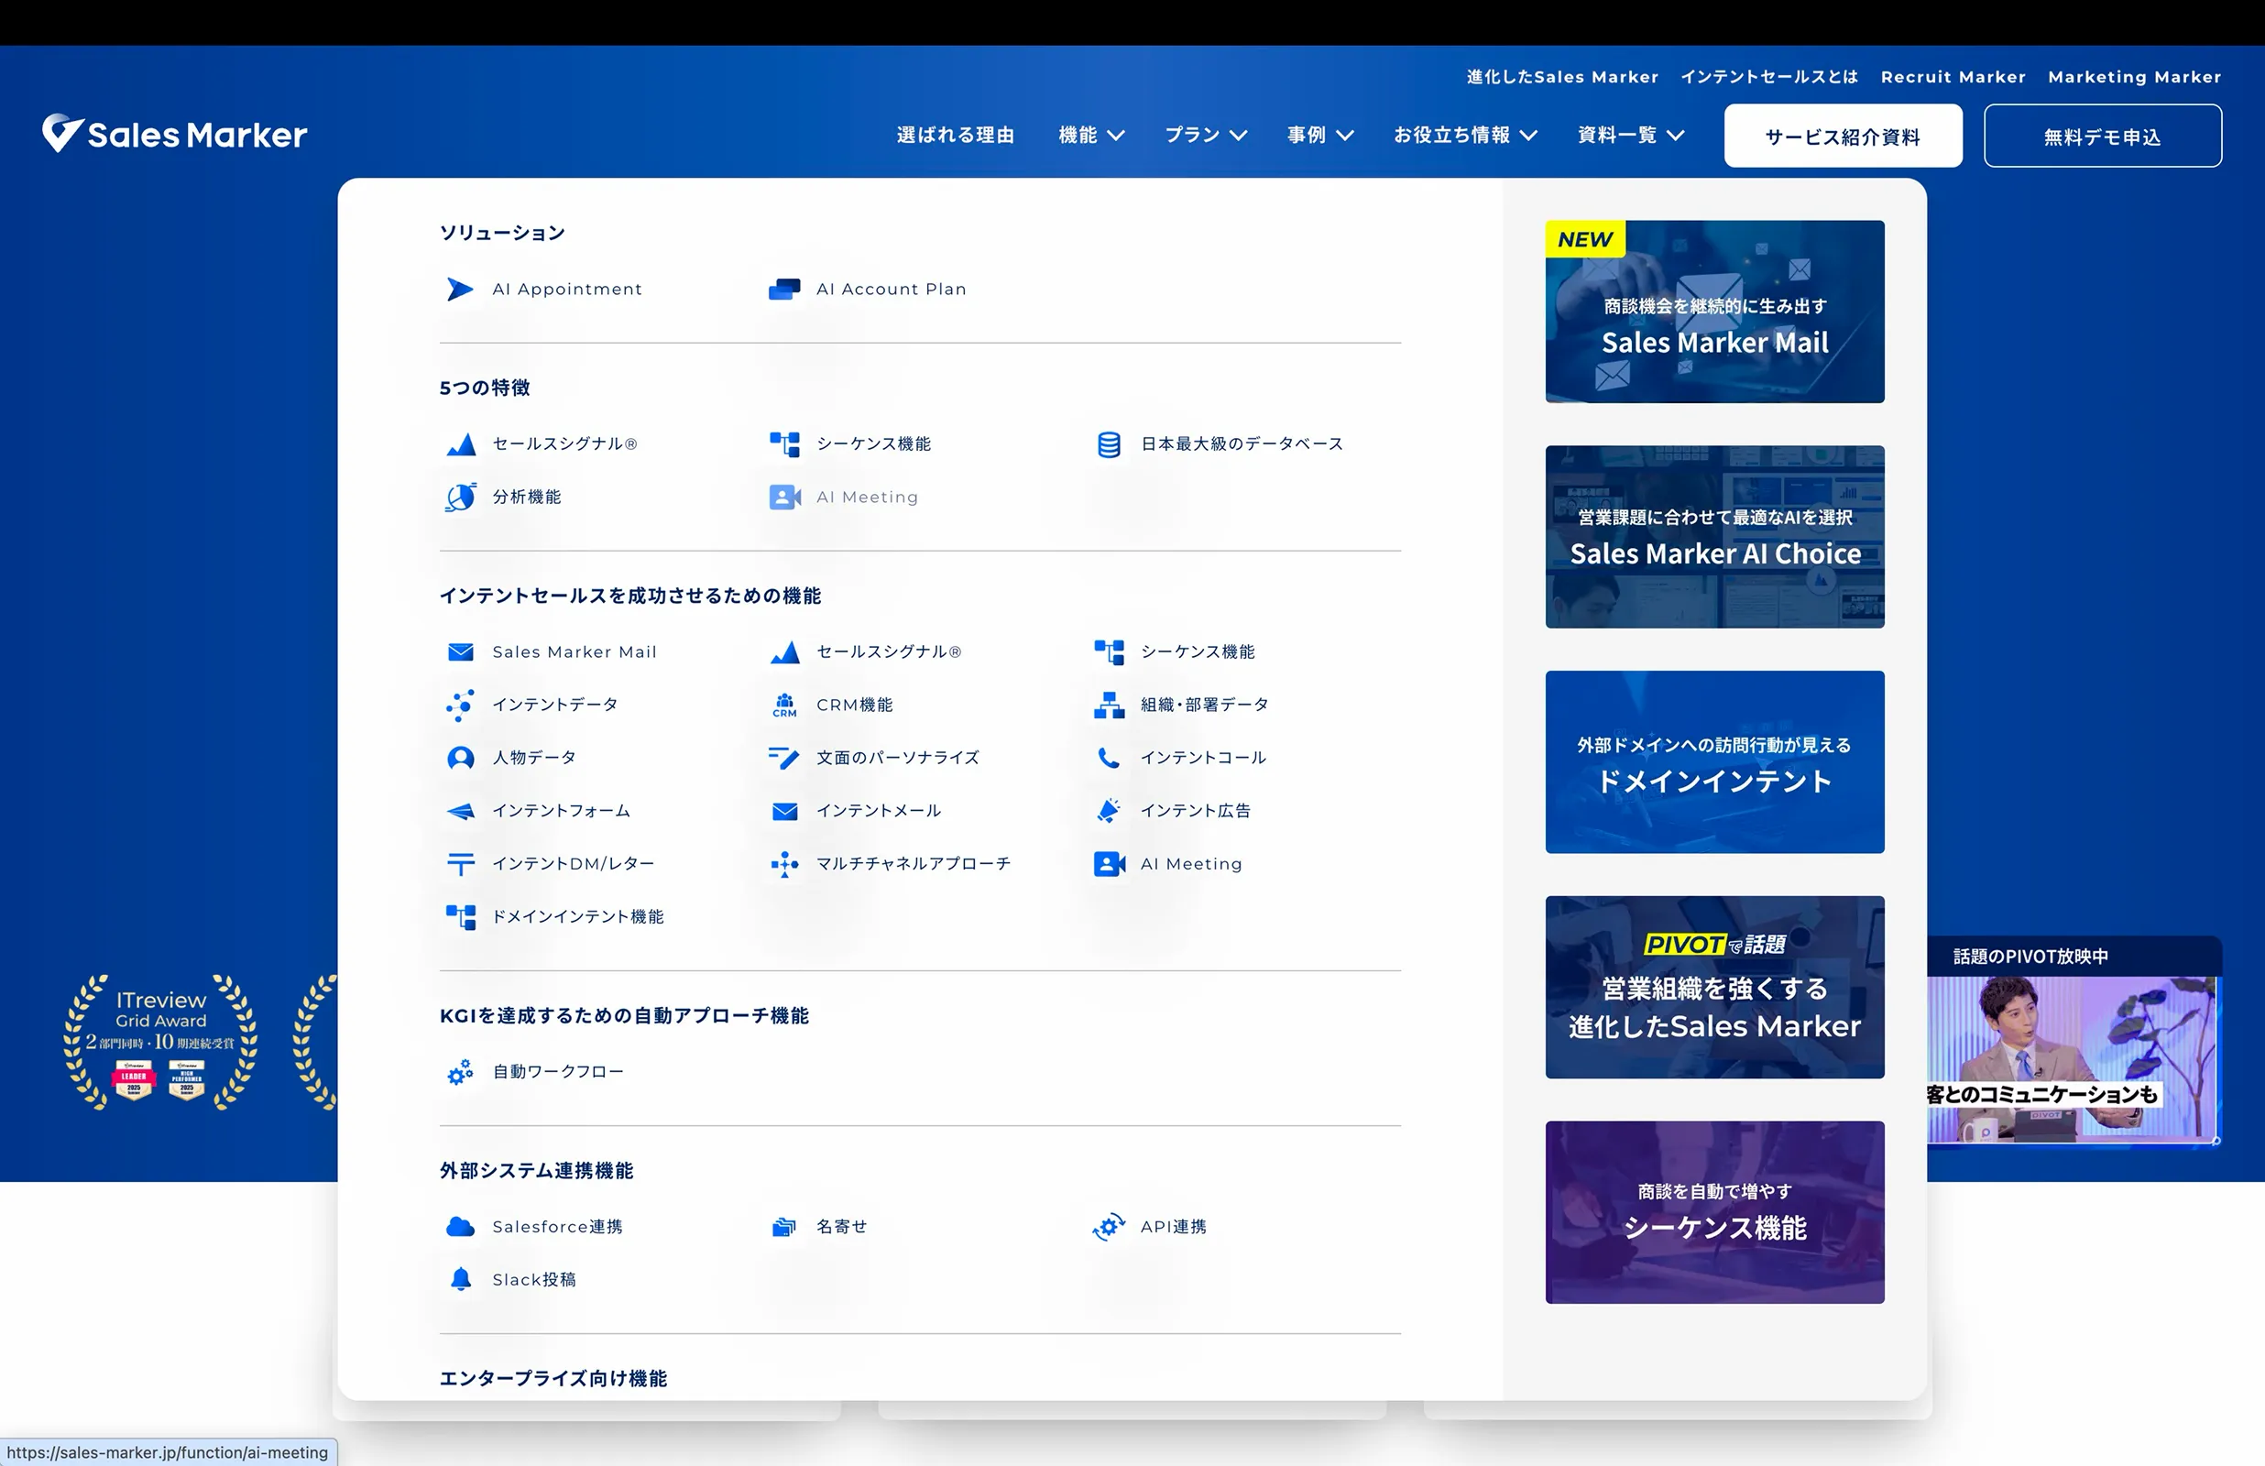Click the エンタープライズ向け機能 heading

(553, 1378)
